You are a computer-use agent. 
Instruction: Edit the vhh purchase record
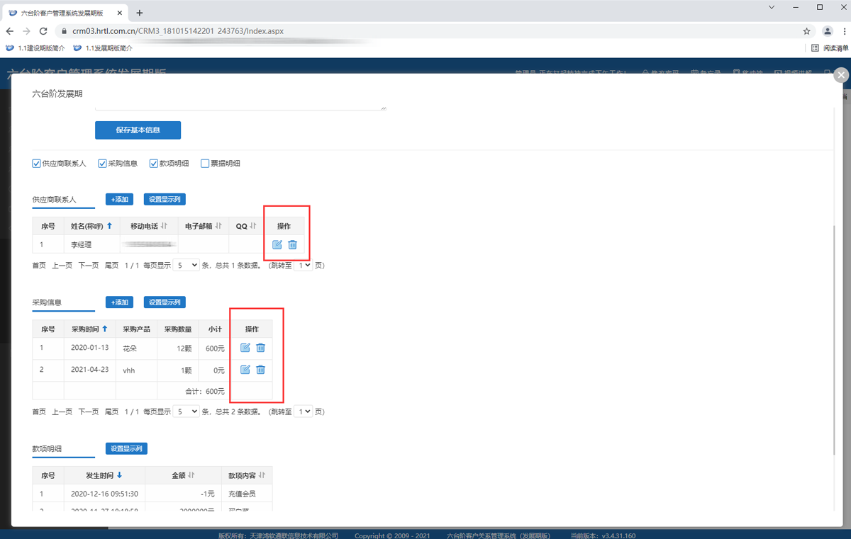tap(245, 370)
